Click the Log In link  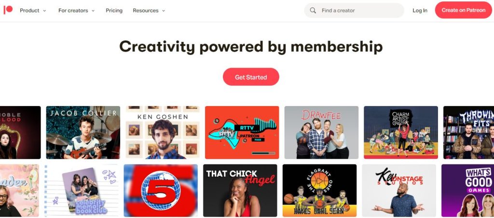click(x=420, y=11)
